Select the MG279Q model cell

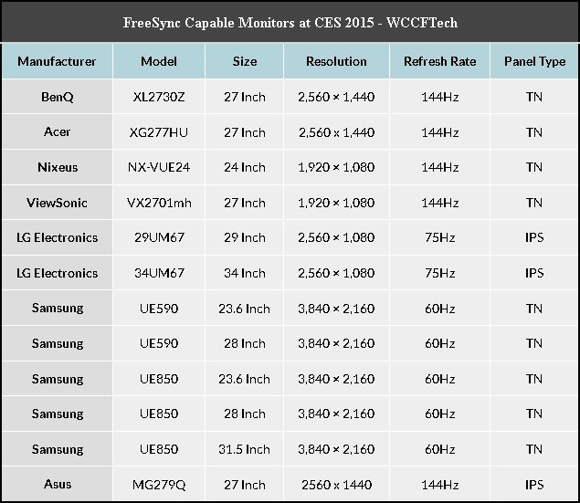point(159,484)
